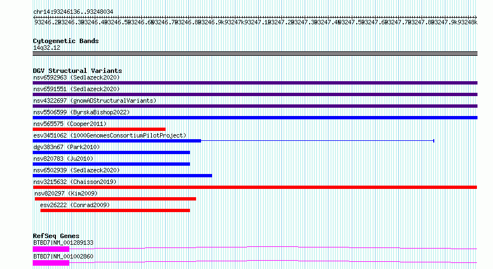Viewport: 493px width, 269px height.
Task: Select the nsv6591551 purple variant bar
Action: 255,94
